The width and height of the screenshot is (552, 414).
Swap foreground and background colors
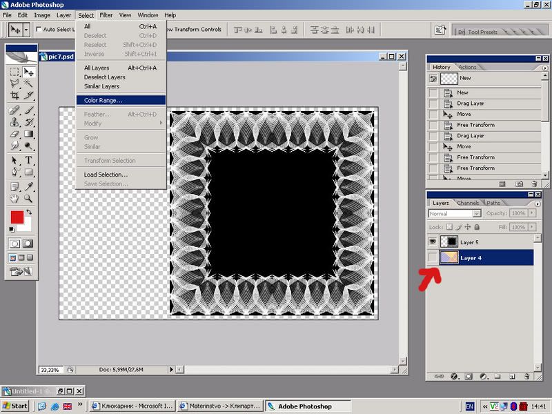click(29, 213)
